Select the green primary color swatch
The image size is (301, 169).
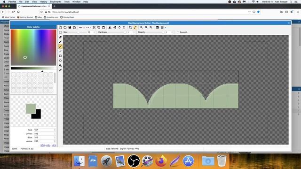point(31,108)
